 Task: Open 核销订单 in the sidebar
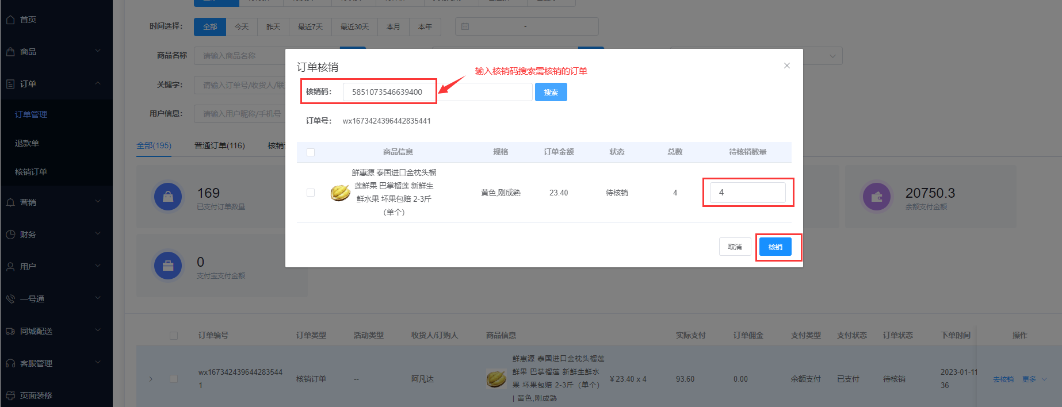click(x=31, y=172)
